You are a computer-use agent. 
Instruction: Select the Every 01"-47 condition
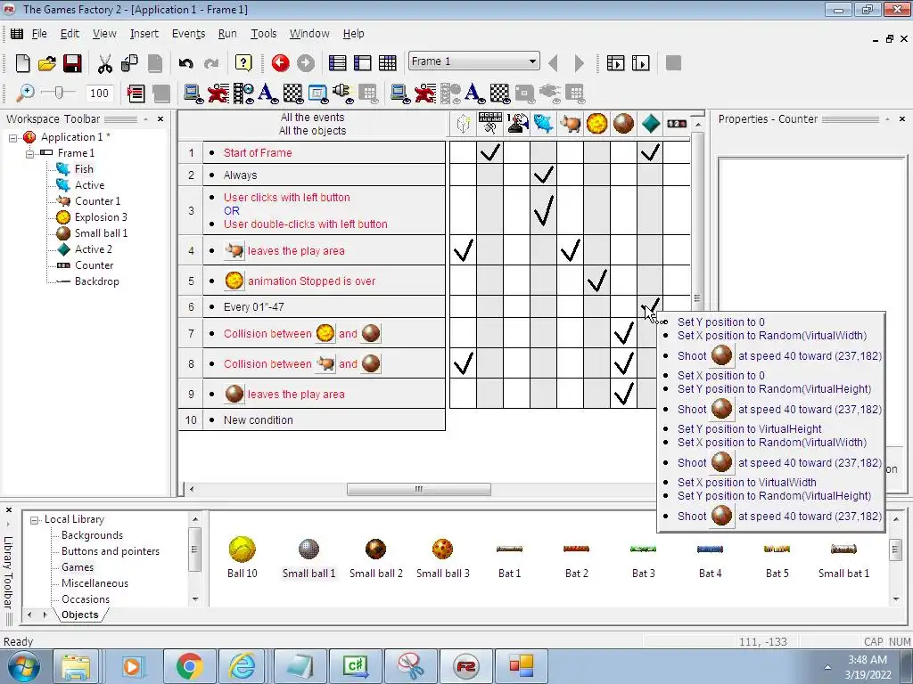click(253, 307)
